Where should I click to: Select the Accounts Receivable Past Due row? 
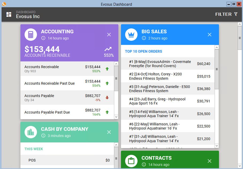(x=67, y=83)
